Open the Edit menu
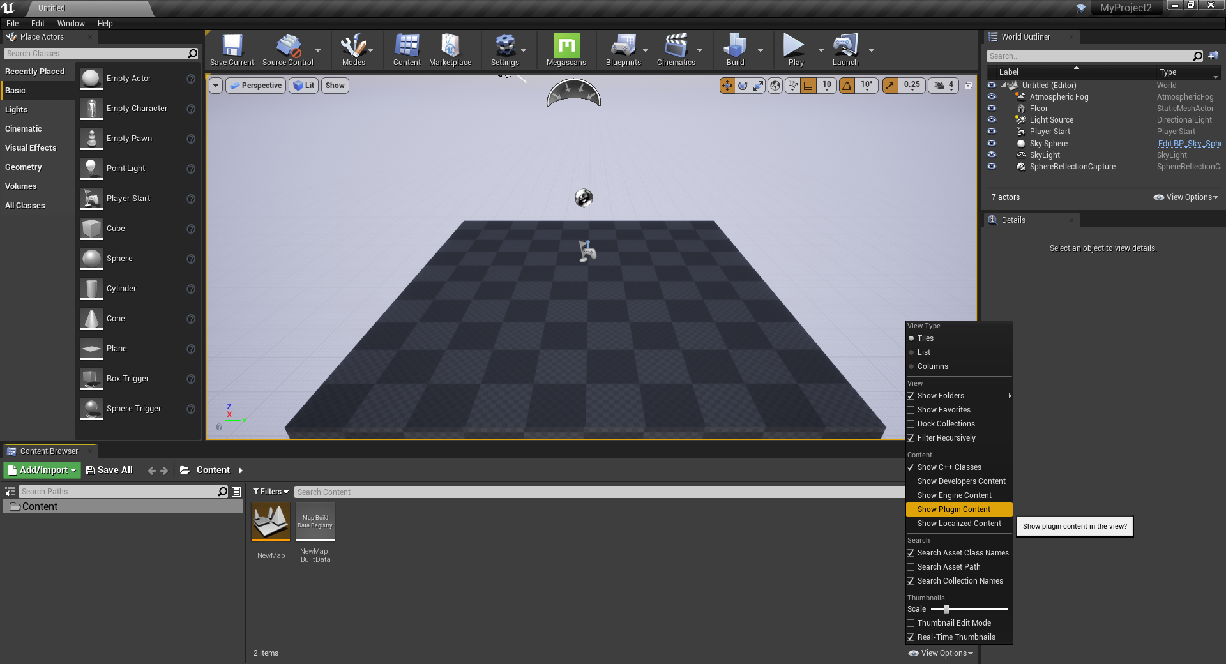The image size is (1226, 664). (38, 24)
